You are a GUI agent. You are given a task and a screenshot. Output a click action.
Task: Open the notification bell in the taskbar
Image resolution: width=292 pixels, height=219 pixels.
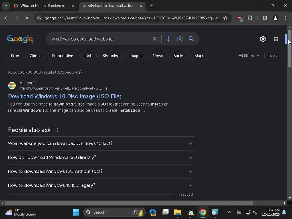[x=284, y=212]
